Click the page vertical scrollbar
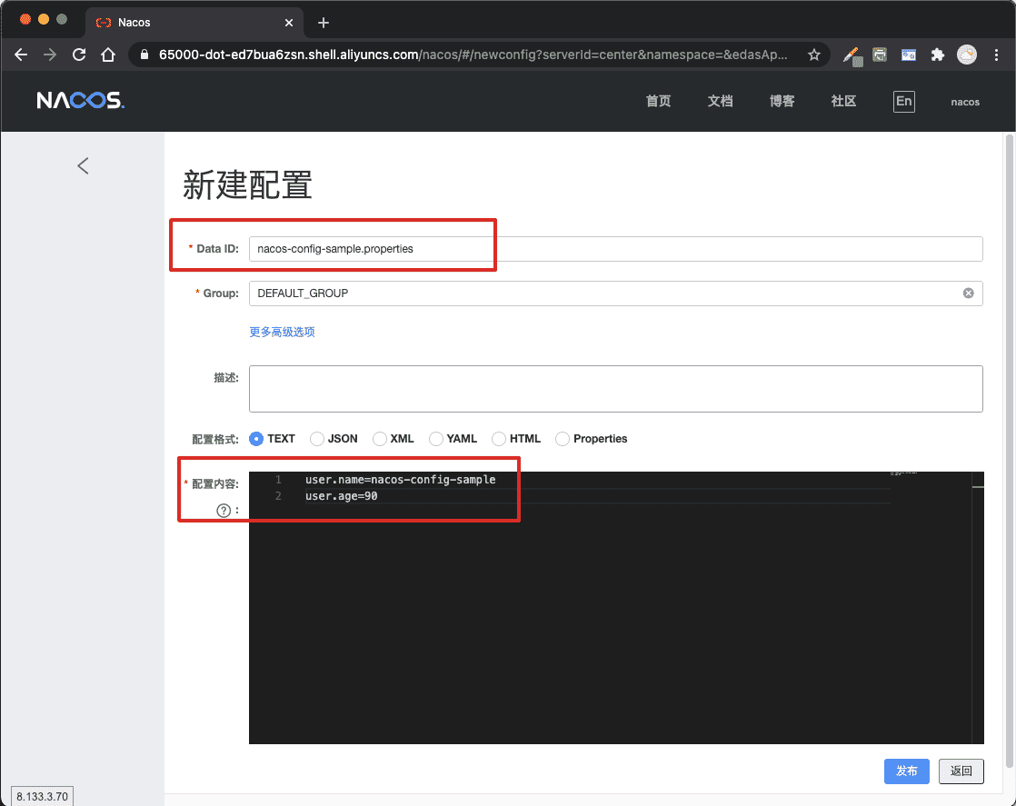The image size is (1016, 806). click(1009, 451)
